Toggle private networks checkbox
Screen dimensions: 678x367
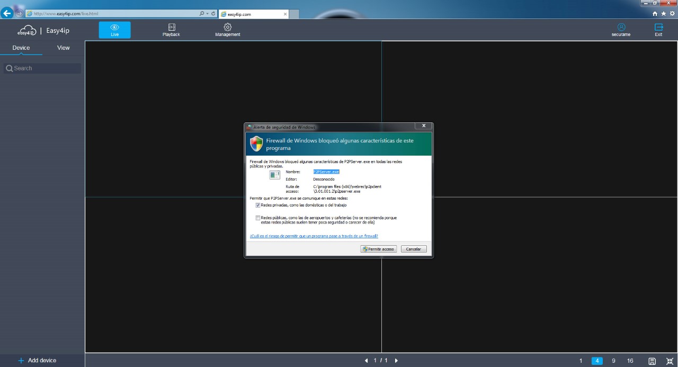pos(258,205)
